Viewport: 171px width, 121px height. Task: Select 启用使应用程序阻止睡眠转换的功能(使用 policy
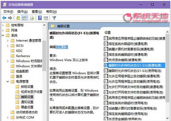tap(137, 98)
